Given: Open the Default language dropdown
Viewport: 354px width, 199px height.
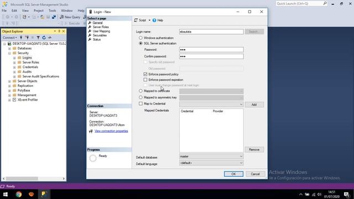Looking at the screenshot, I should coord(241,163).
